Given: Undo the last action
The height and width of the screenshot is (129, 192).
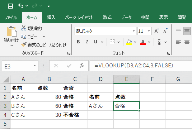Looking at the screenshot, I should (x=21, y=6).
